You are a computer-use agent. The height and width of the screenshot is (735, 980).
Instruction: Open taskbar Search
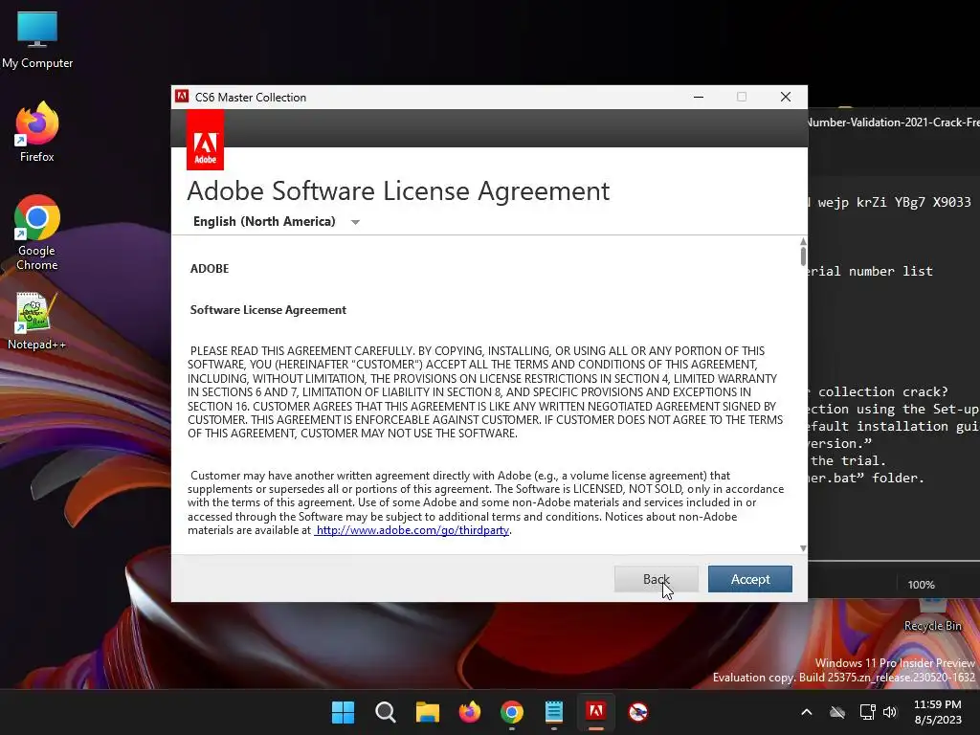click(x=385, y=712)
